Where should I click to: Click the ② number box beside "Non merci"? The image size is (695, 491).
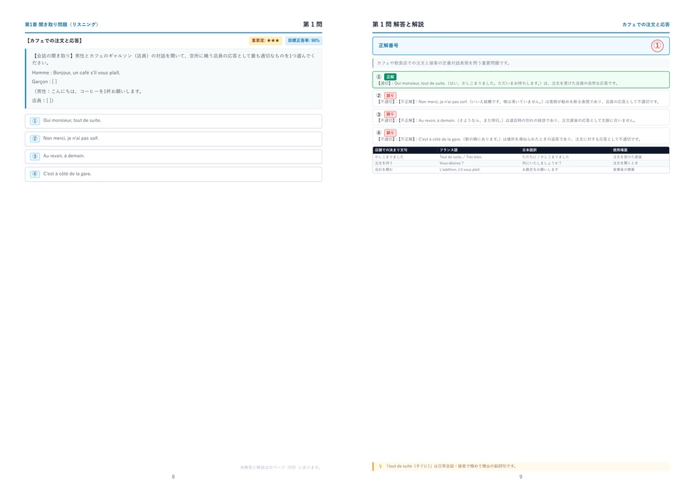pos(35,138)
